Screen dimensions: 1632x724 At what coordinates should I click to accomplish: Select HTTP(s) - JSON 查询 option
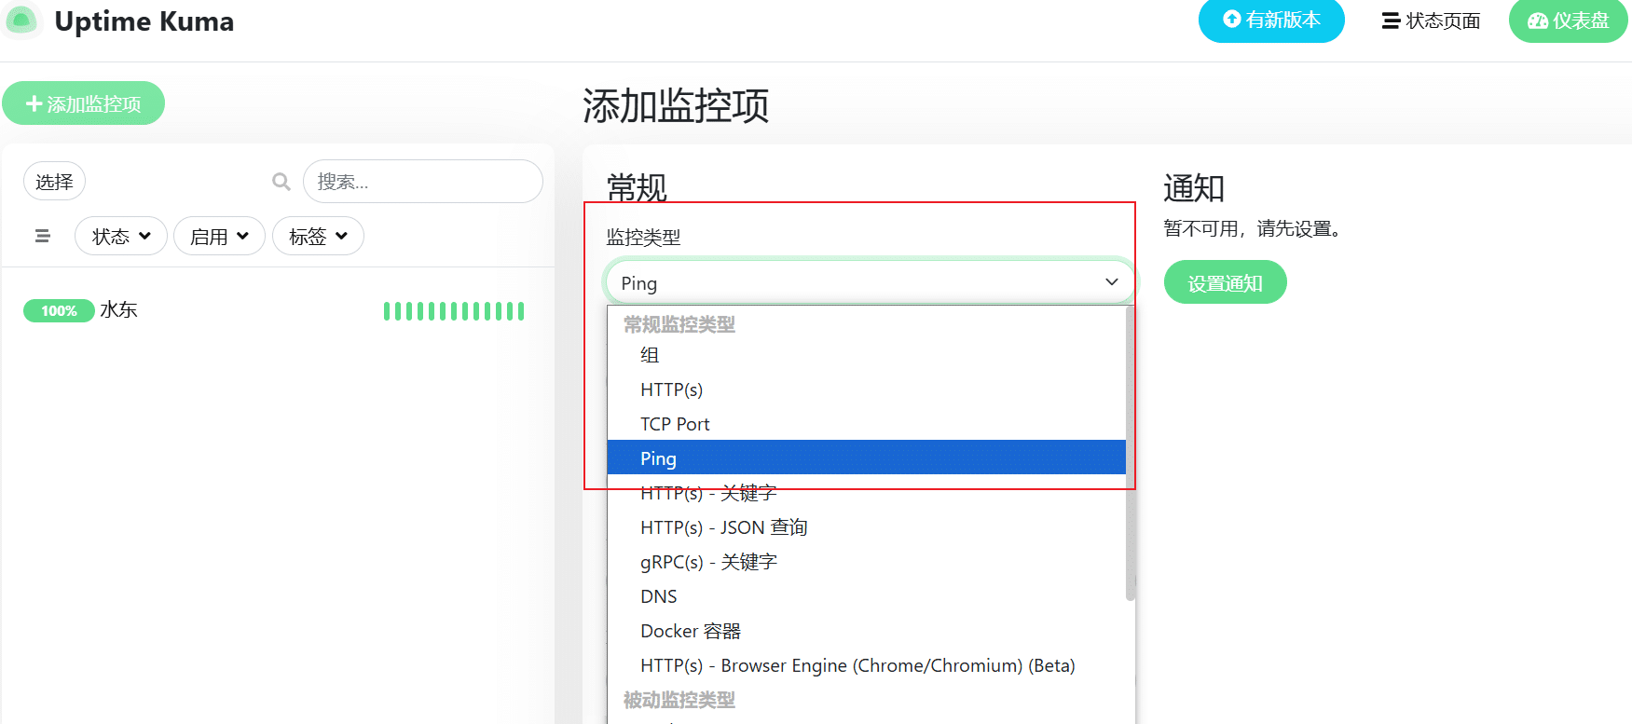pos(866,527)
